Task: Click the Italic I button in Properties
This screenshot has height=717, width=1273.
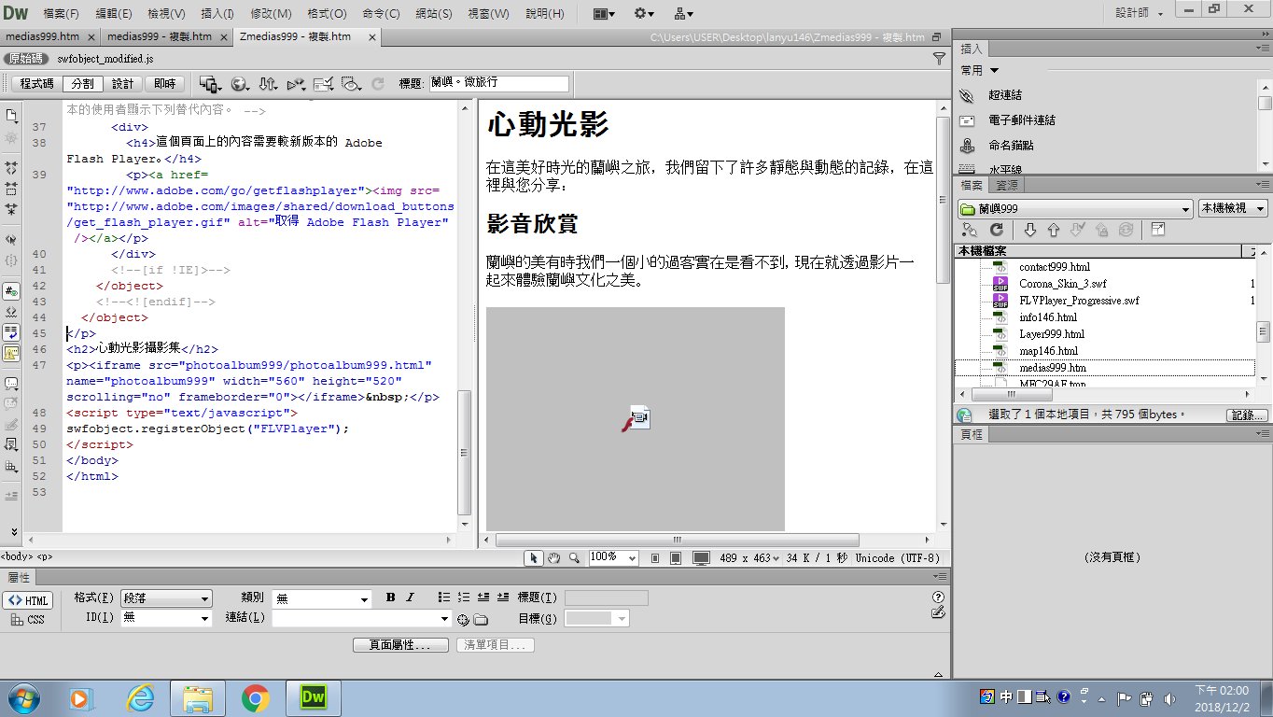Action: tap(410, 597)
